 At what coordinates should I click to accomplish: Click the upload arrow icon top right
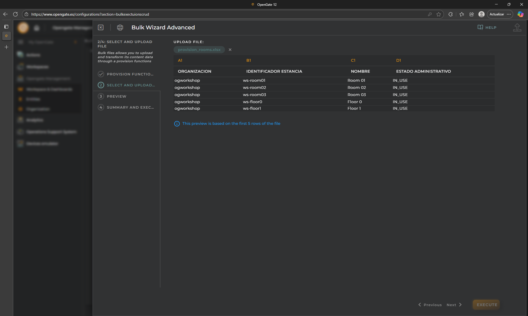[x=517, y=27]
